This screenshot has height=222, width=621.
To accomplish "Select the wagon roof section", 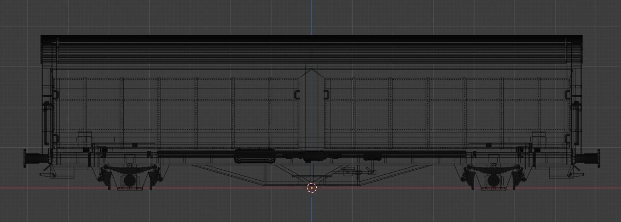I will click(x=312, y=49).
